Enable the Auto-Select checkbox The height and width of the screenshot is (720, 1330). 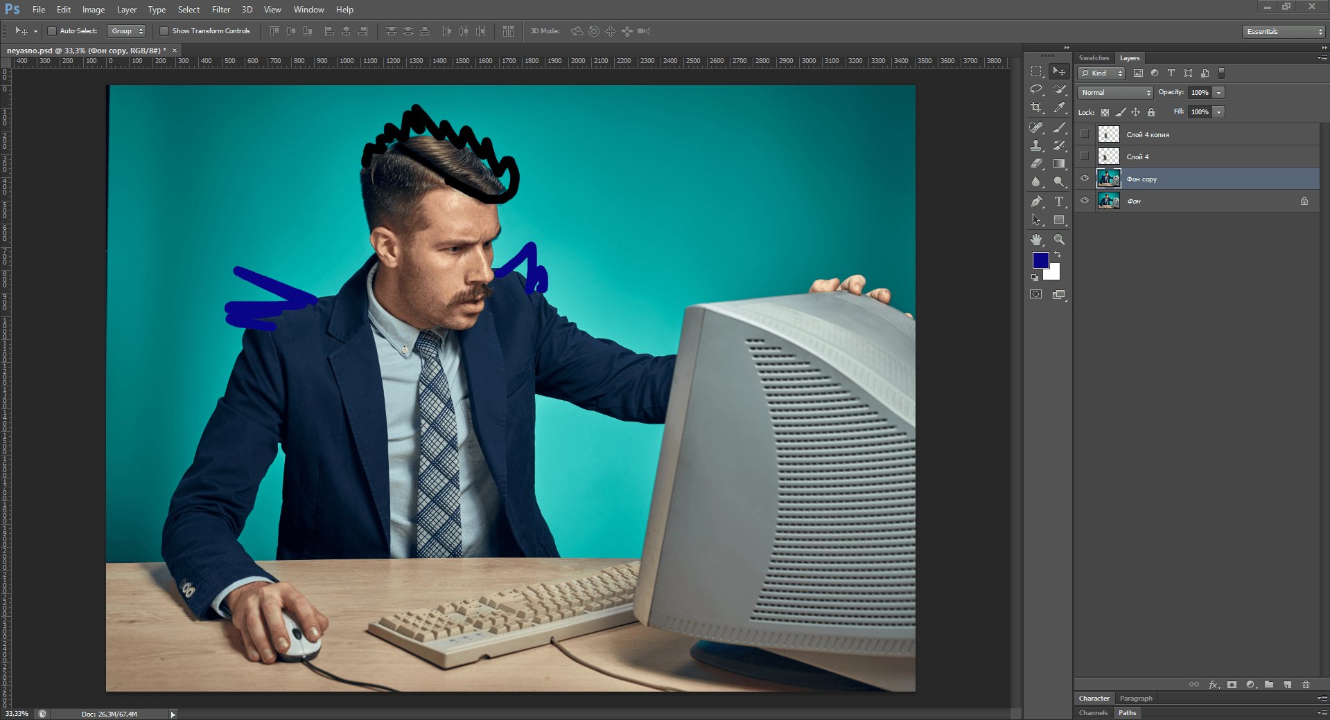tap(52, 31)
